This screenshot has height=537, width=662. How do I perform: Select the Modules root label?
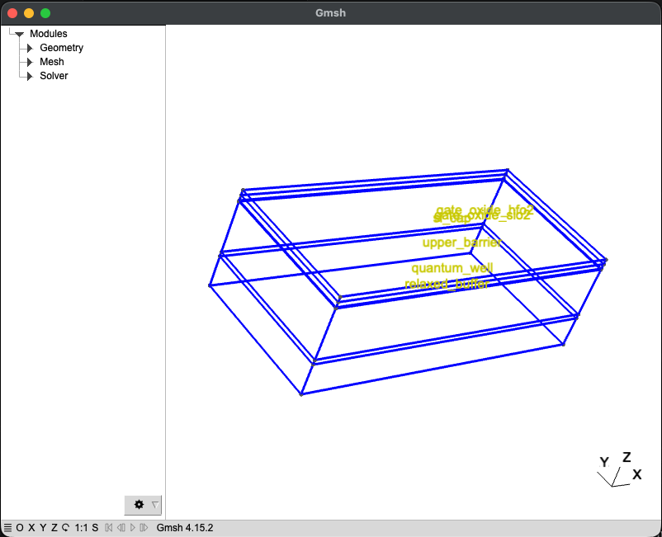tap(49, 33)
